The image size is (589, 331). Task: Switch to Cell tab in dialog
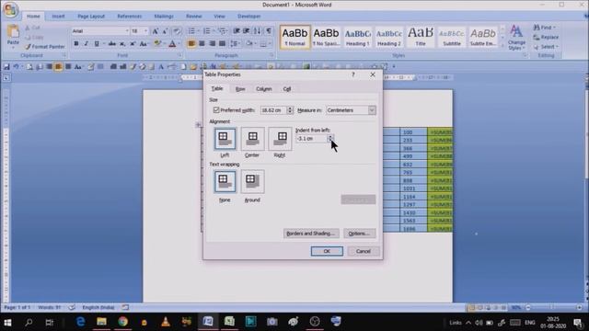(287, 89)
